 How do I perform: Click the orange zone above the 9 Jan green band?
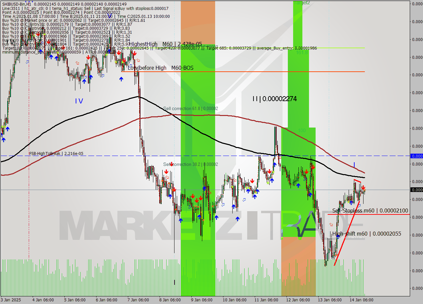tap(198, 23)
